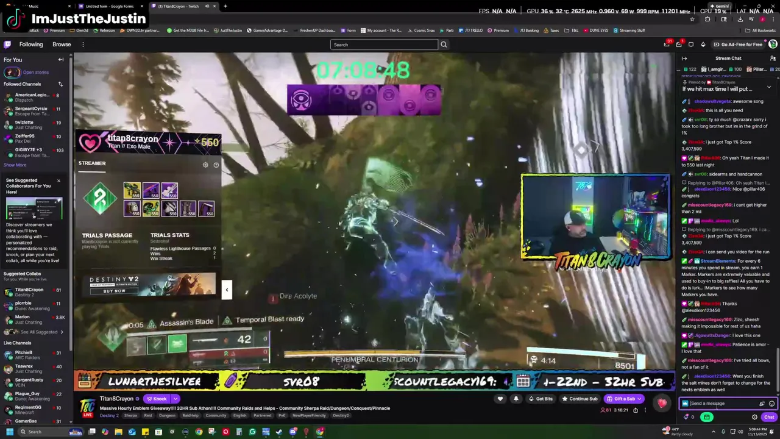Click the search magnifier button
This screenshot has height=439, width=780.
coord(444,45)
